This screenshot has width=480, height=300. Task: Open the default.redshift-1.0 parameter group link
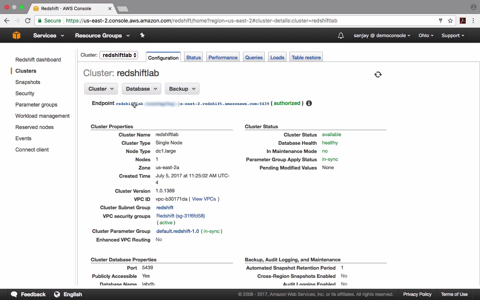click(178, 231)
